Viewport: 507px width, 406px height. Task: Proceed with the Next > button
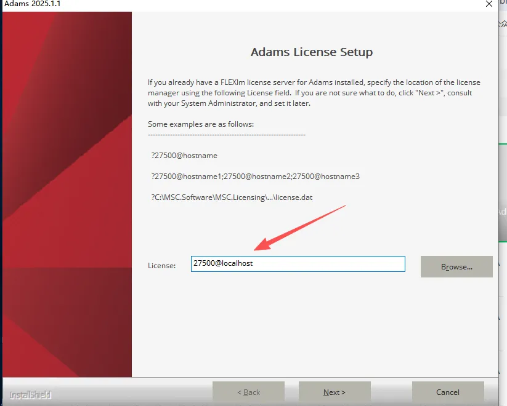tap(335, 392)
